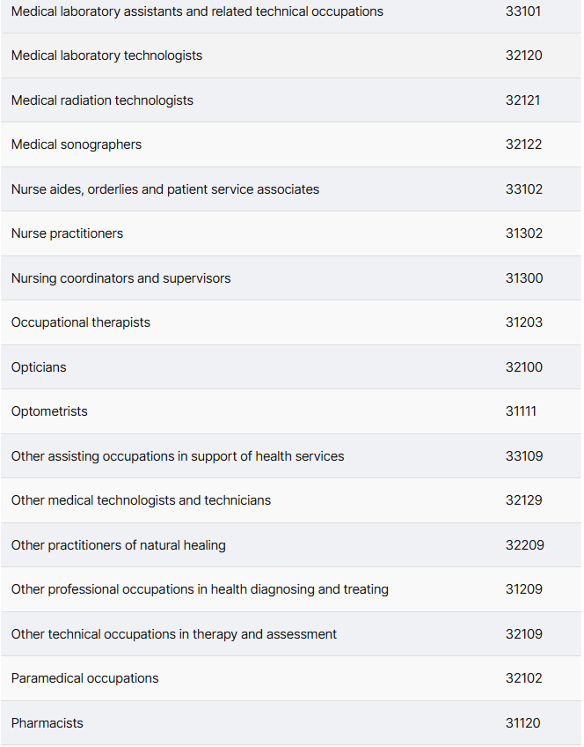Click the Optometrists occupation name
Screen dimensions: 584x747
49,411
